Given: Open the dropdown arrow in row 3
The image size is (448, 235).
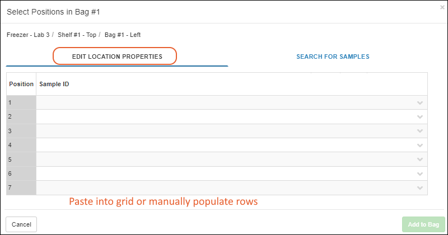Looking at the screenshot, I should (420, 131).
